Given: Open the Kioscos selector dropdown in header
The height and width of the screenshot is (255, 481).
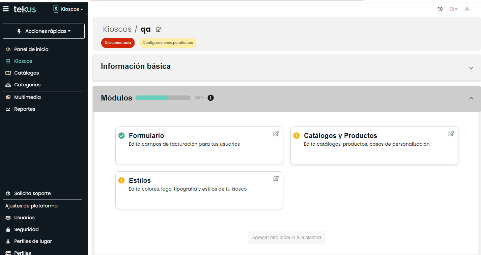Looking at the screenshot, I should [68, 9].
